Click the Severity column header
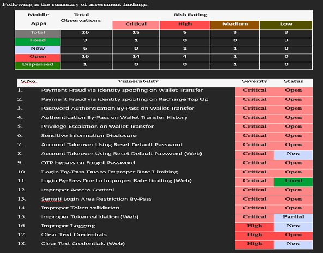 coord(254,81)
